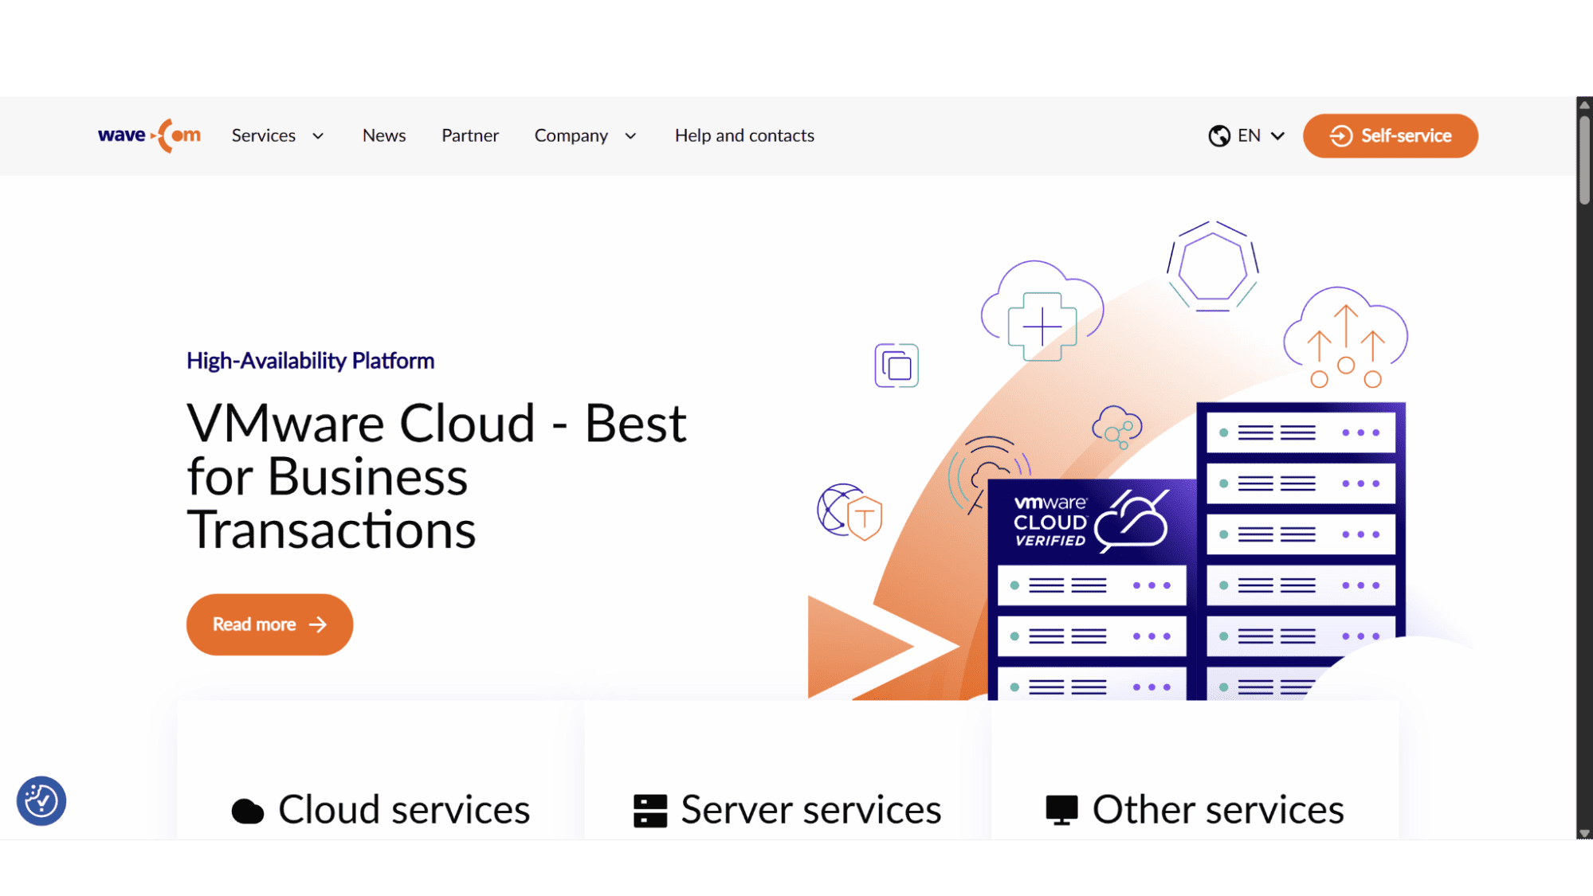Click the monitor icon beside Other services
Screen dimensions: 1593x896
click(x=1061, y=811)
